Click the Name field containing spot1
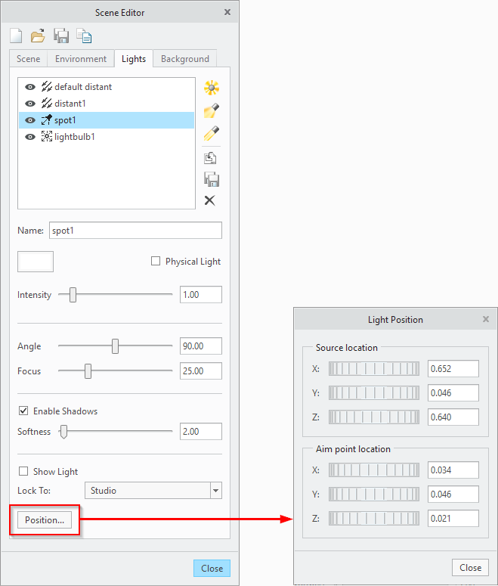498x586 pixels. tap(135, 230)
